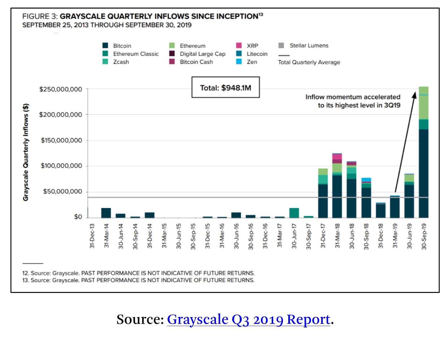Click the '31-Dec-14' date label
Screen dimensions: 446x339
tap(150, 236)
